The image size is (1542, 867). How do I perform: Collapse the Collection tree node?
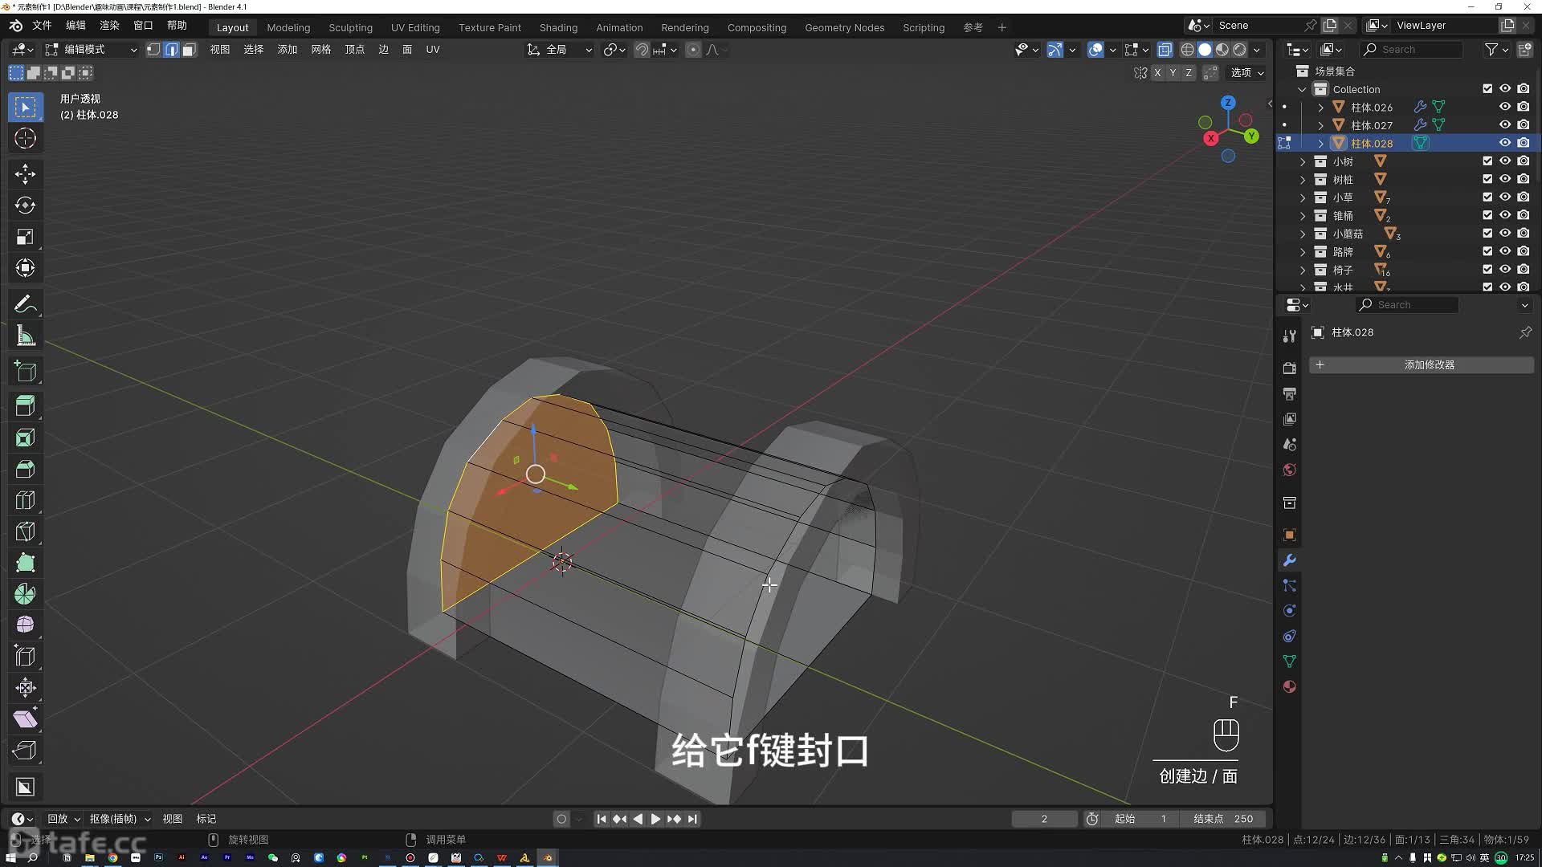pos(1303,89)
